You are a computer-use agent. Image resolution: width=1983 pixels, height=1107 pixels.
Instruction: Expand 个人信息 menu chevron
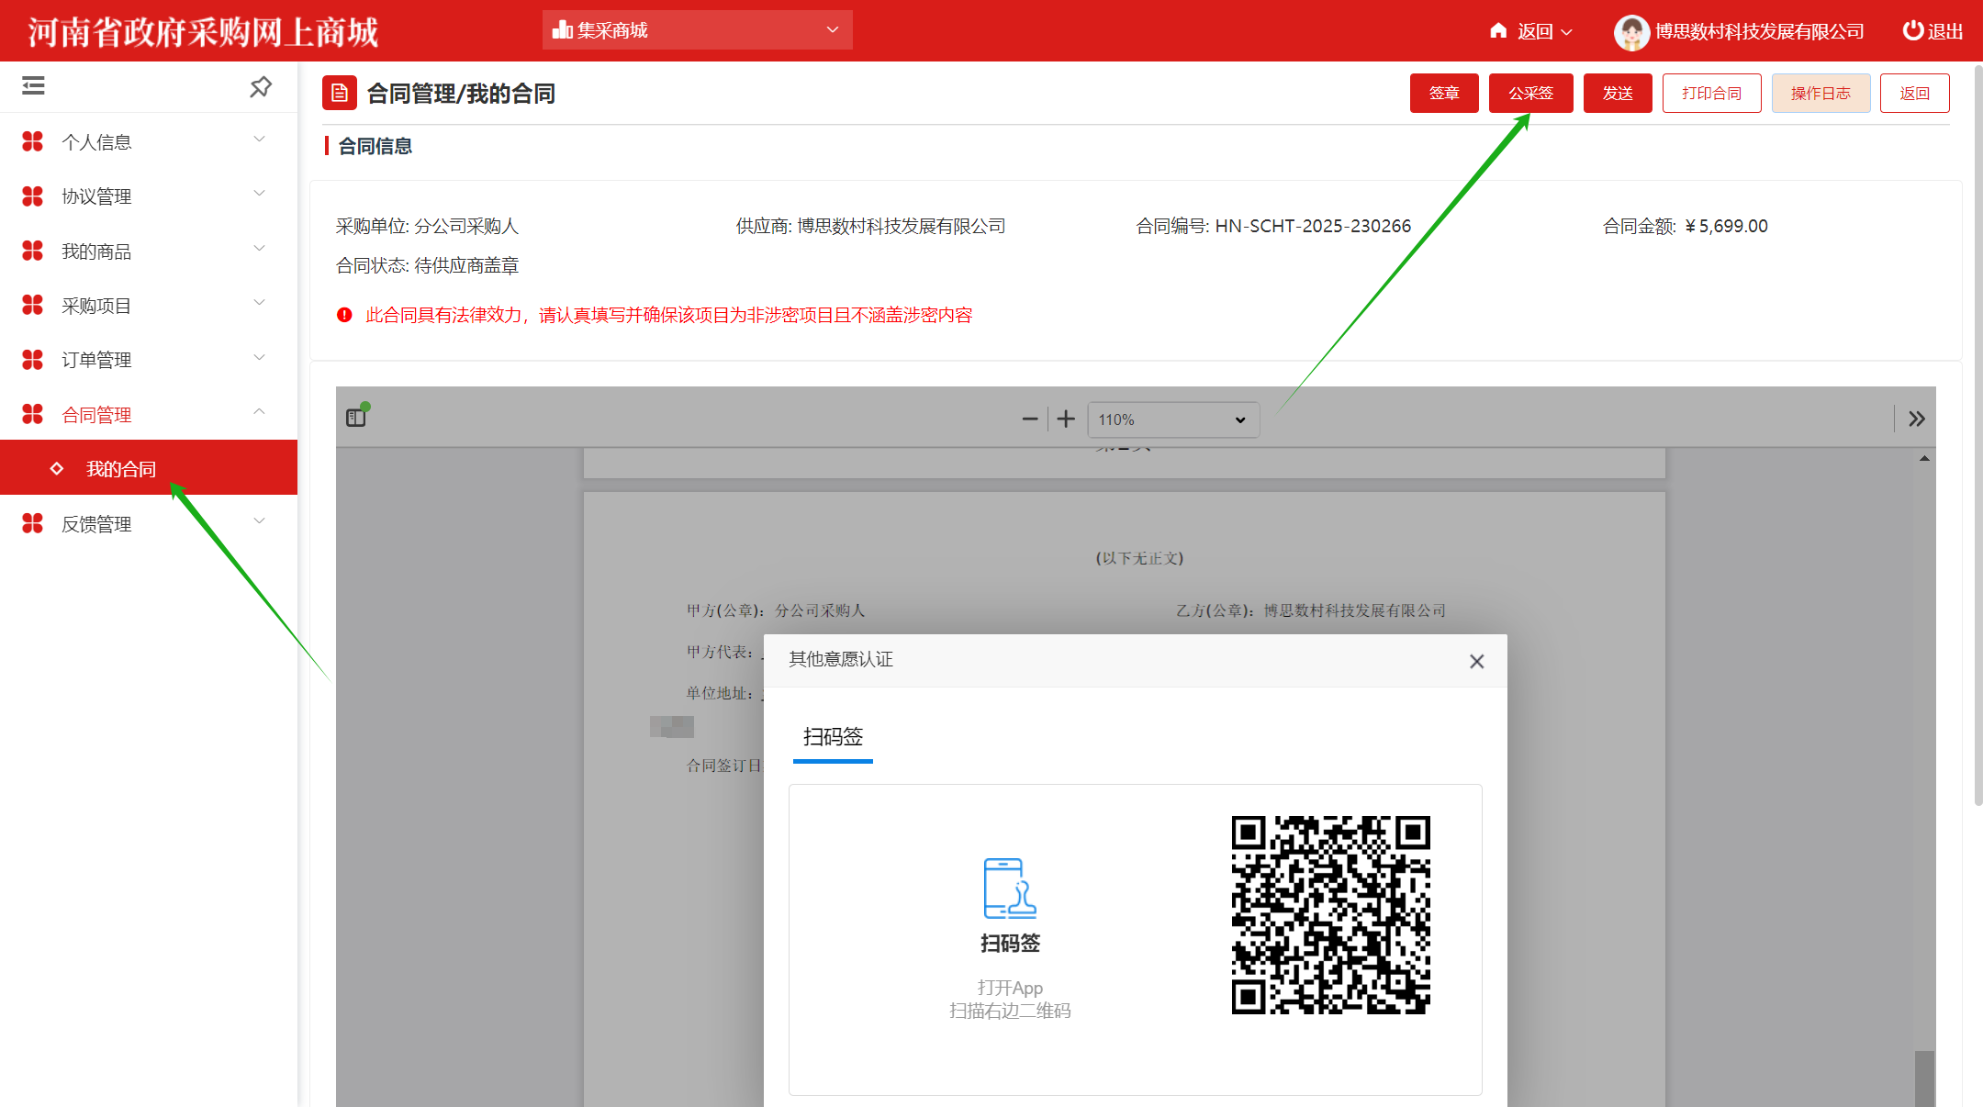tap(259, 140)
